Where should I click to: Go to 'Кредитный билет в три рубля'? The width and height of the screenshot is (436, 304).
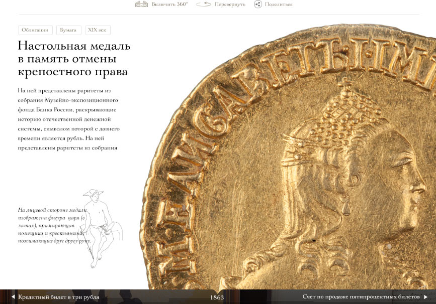click(x=58, y=297)
